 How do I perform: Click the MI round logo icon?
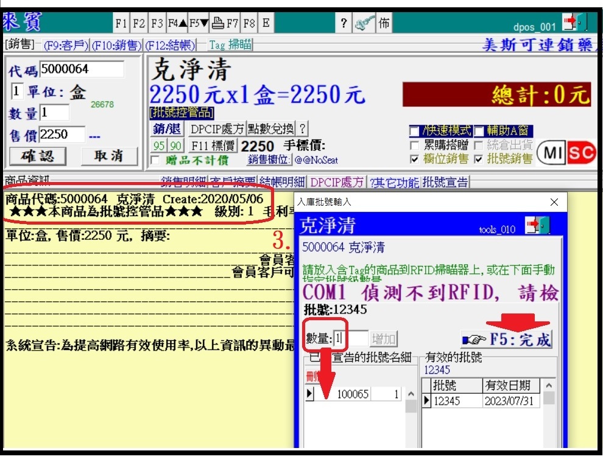tap(553, 153)
